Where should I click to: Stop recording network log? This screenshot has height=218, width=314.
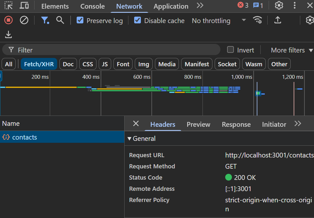click(x=8, y=20)
